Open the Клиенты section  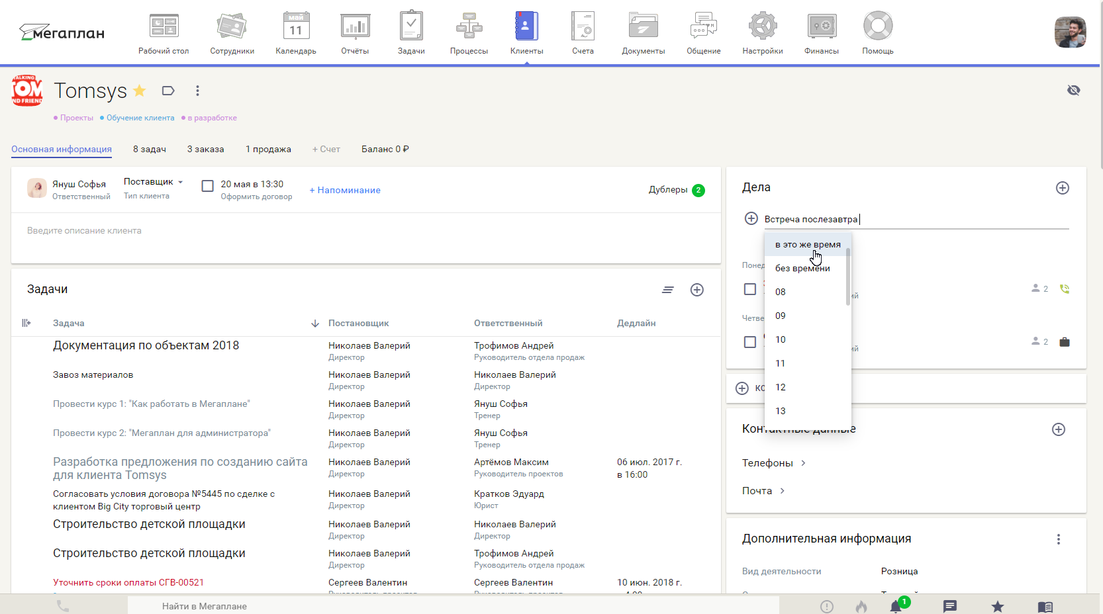tap(527, 33)
